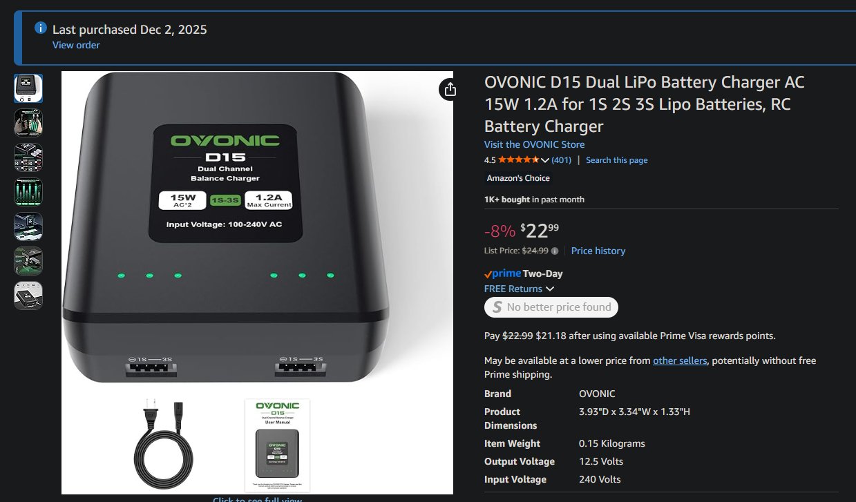Screen dimensions: 856x502
Task: Expand the rating breakdown chevron
Action: (544, 160)
